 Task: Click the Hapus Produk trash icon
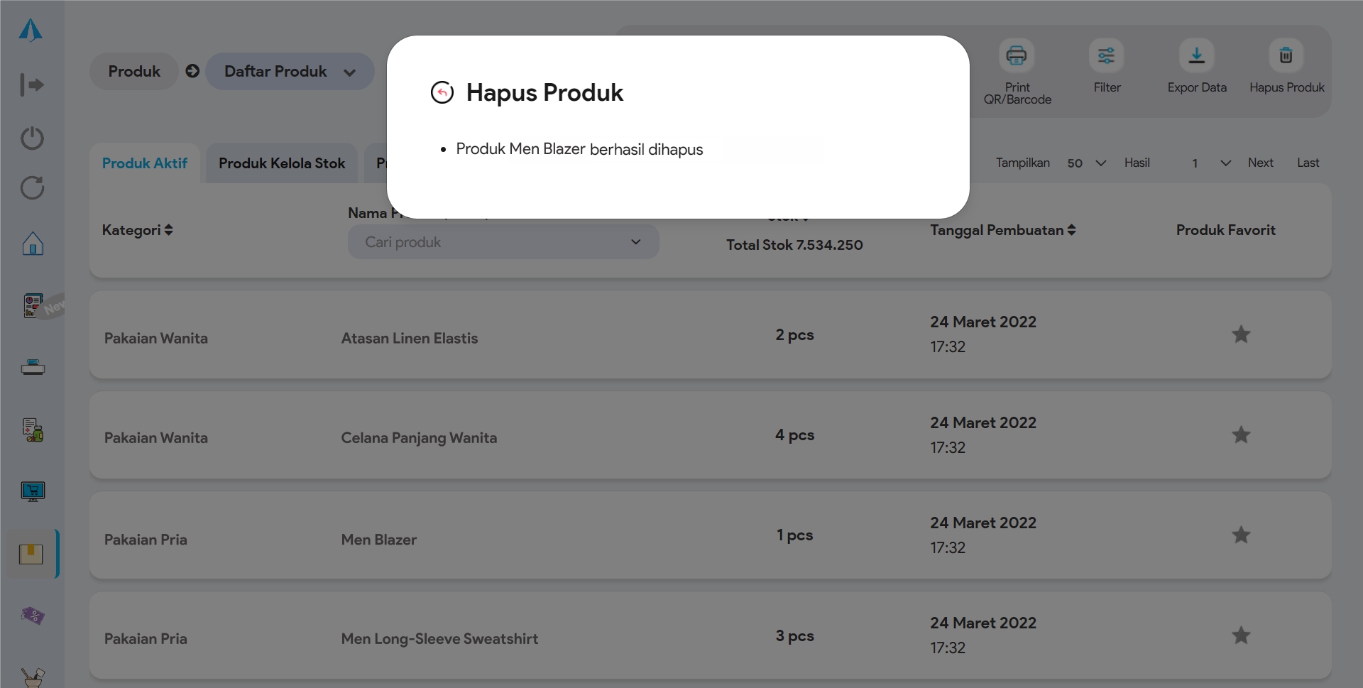pyautogui.click(x=1286, y=56)
